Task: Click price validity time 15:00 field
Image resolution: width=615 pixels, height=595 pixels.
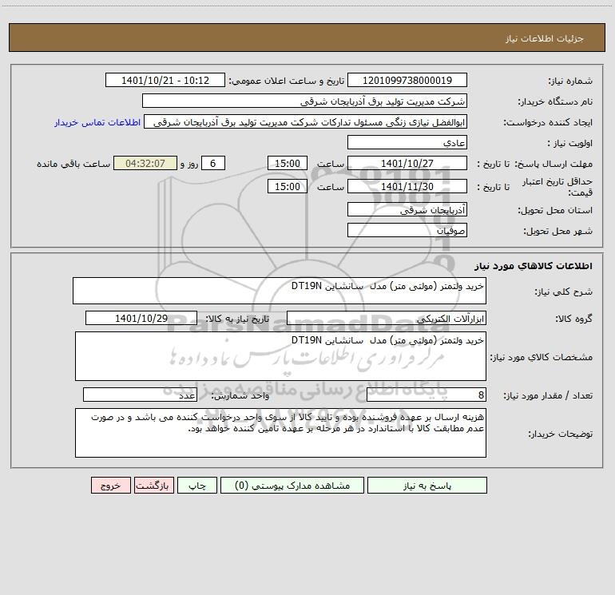Action: [287, 186]
